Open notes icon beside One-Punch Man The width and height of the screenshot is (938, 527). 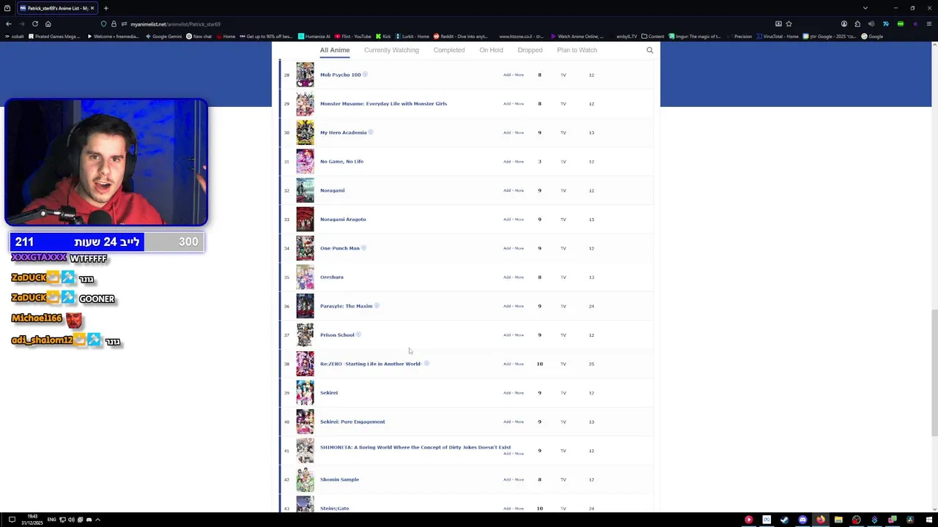(363, 248)
